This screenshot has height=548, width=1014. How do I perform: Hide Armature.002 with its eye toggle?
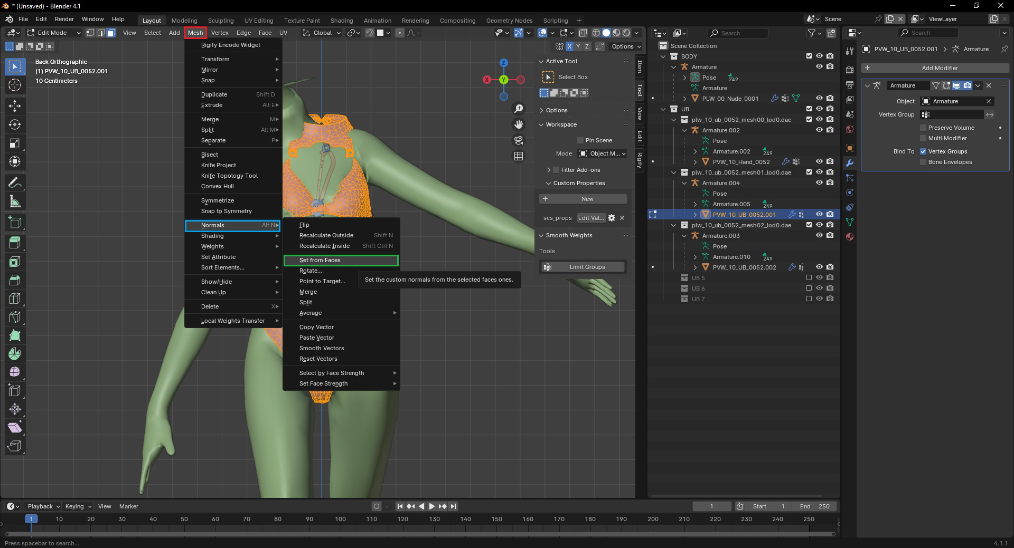pyautogui.click(x=819, y=130)
